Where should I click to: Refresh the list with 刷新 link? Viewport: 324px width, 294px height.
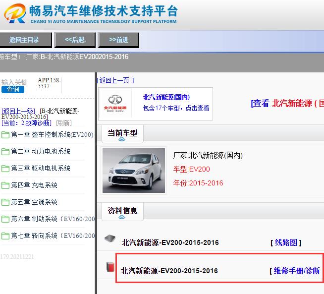point(64,123)
